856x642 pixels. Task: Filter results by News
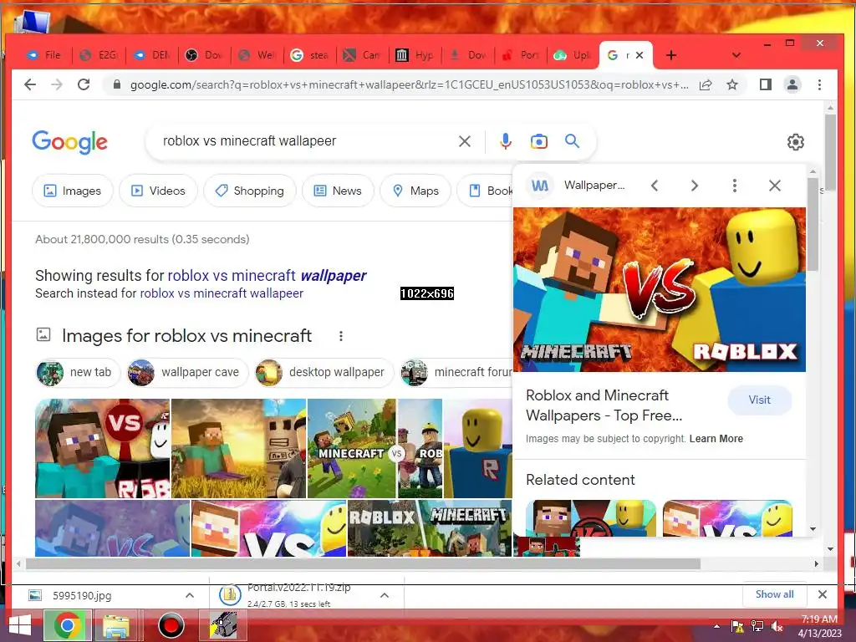click(x=338, y=191)
